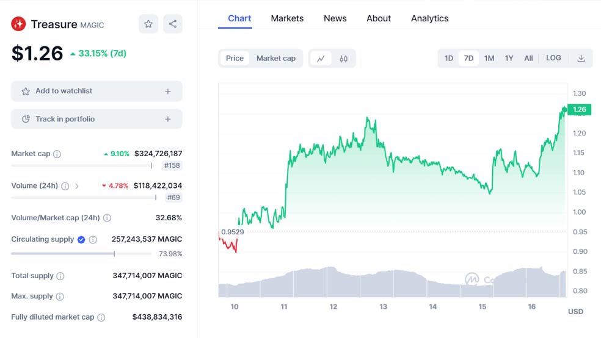Click the $324,726,187 market cap value
Screen dimensions: 601x338
[x=158, y=154]
